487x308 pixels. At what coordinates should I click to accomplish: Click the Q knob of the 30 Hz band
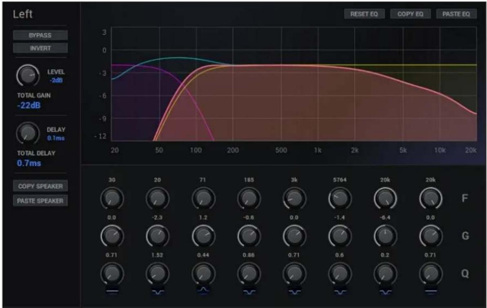pos(112,274)
